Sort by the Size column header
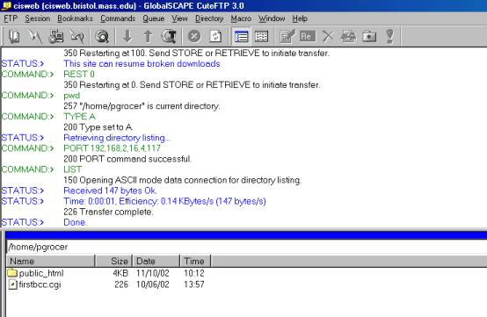This screenshot has width=487, height=317. coord(113,261)
